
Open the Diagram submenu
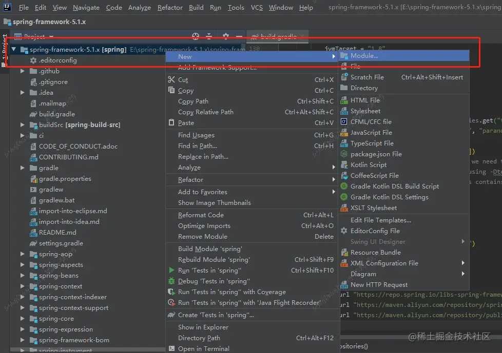pos(404,274)
